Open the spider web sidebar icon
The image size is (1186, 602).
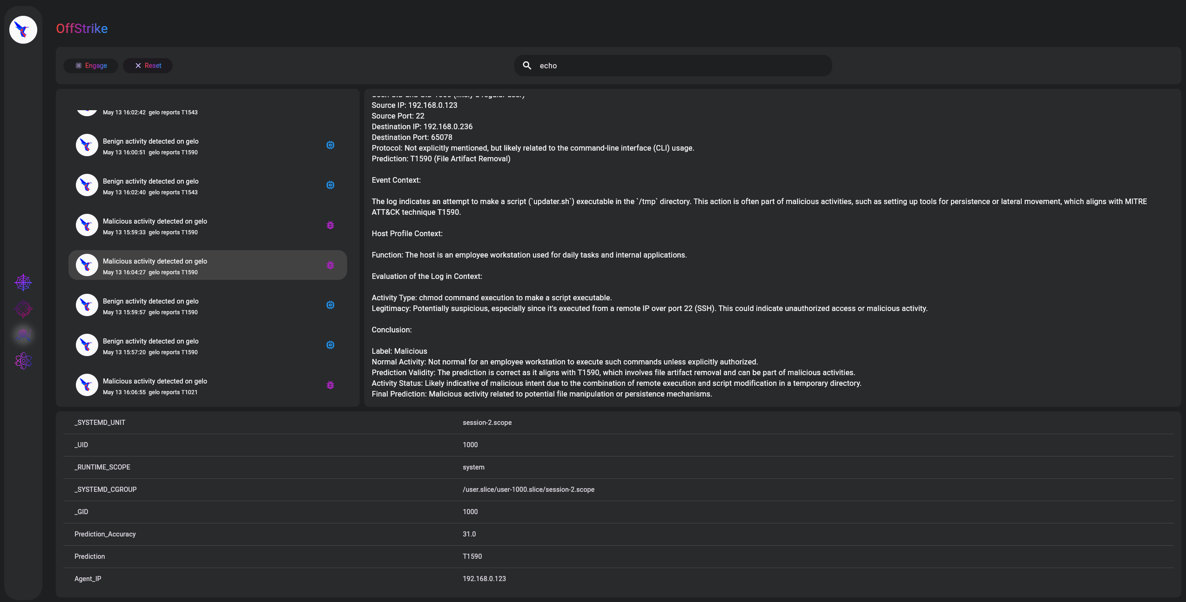pyautogui.click(x=23, y=282)
